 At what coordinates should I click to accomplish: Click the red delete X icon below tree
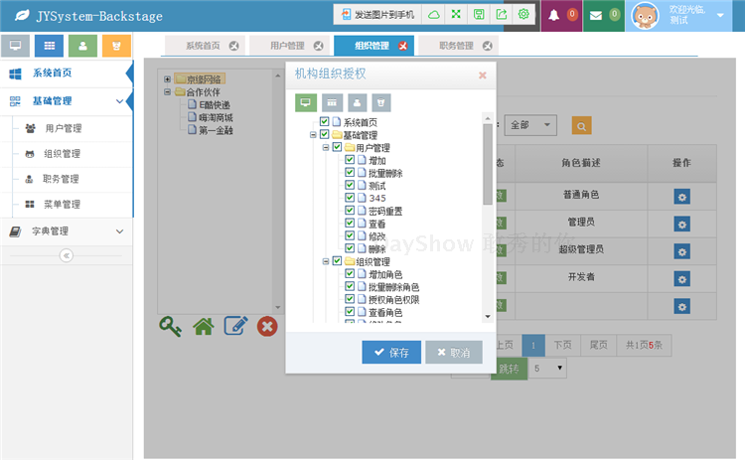coord(267,327)
